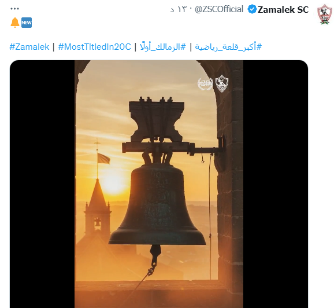The width and height of the screenshot is (334, 308).
Task: Click the blue verified badge
Action: [x=252, y=9]
